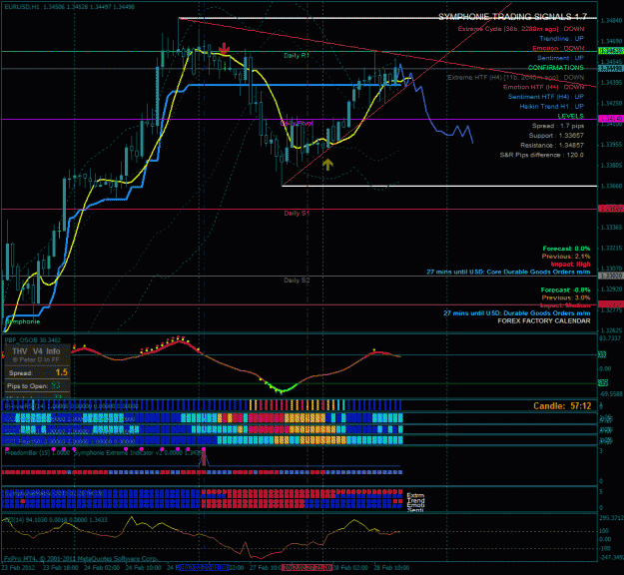The image size is (624, 575).
Task: Click 'Core Durable Goods Orders m/m' news line
Action: 508,272
